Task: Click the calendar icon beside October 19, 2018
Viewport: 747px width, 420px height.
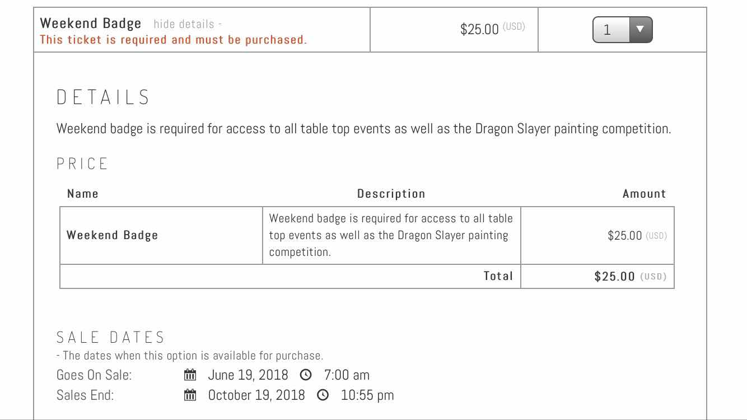Action: [x=190, y=395]
